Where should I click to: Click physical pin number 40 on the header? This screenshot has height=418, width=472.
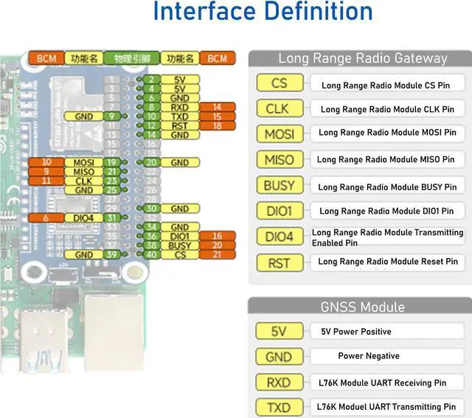(150, 254)
